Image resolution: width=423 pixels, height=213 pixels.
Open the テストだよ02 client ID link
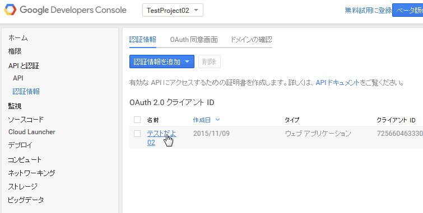161,138
